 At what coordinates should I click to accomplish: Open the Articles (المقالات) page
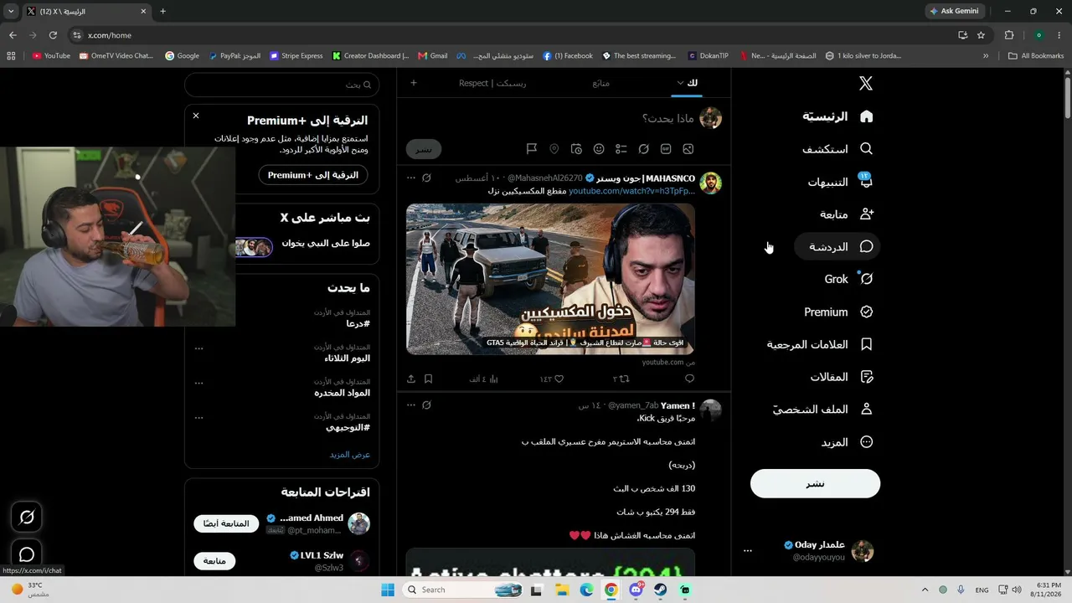[x=842, y=377]
